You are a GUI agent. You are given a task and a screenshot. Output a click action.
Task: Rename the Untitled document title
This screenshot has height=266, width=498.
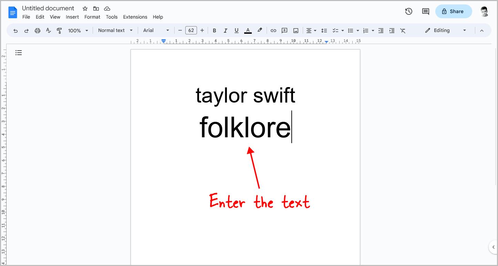(48, 8)
